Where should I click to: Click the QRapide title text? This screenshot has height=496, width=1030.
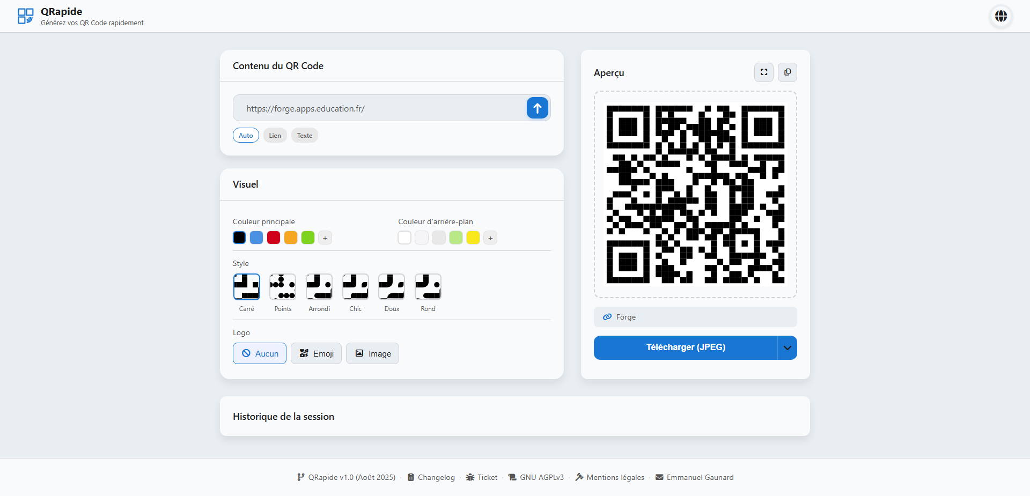61,11
